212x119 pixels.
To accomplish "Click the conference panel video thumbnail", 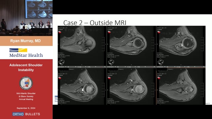I will click(26, 18).
